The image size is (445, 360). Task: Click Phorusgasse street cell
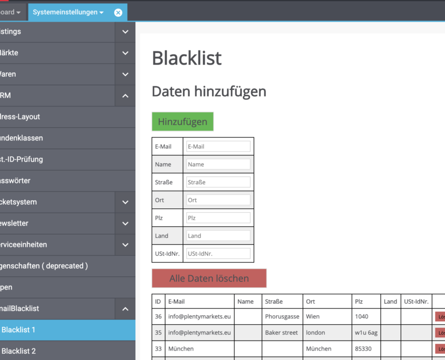point(282,317)
